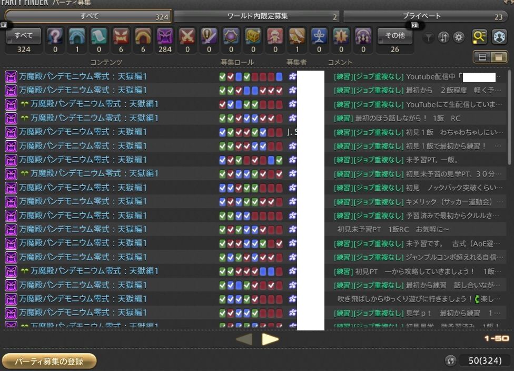Click first role slot checkmark on Youtube配信中 row

[x=222, y=77]
